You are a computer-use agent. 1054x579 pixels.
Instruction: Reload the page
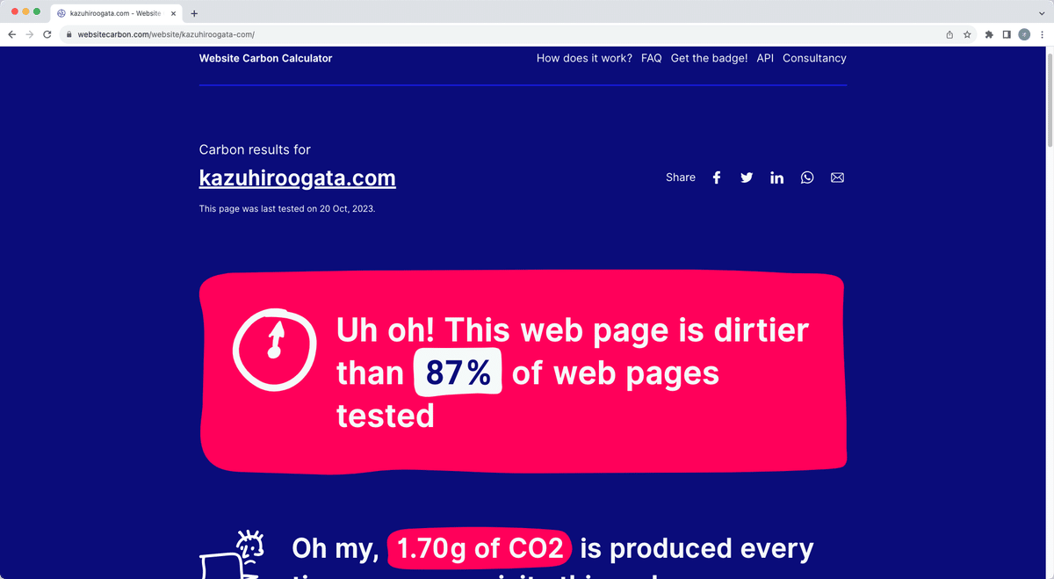[47, 34]
